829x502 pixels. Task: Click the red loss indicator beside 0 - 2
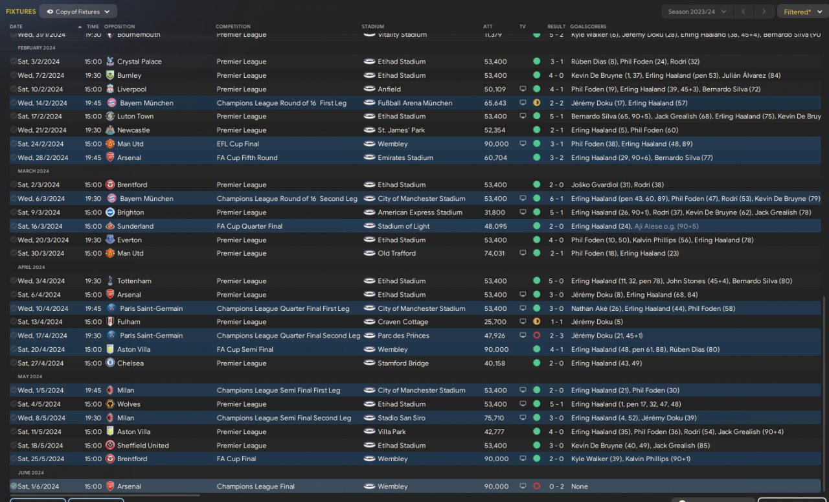(536, 486)
